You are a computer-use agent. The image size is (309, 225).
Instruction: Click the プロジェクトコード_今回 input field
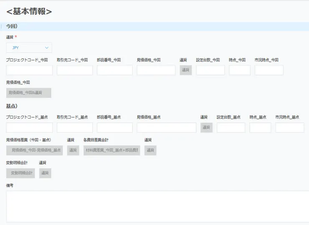tap(29, 70)
